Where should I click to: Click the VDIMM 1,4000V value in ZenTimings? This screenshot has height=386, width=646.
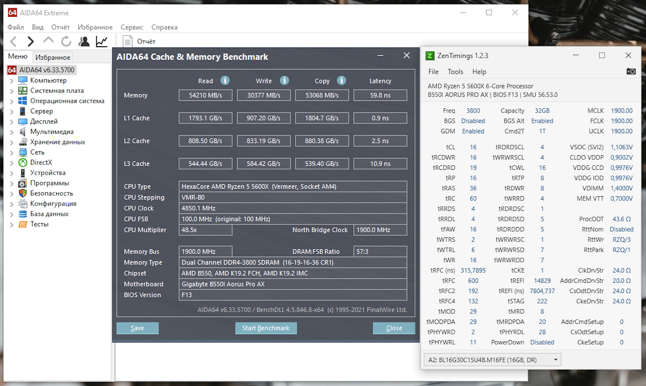point(622,188)
